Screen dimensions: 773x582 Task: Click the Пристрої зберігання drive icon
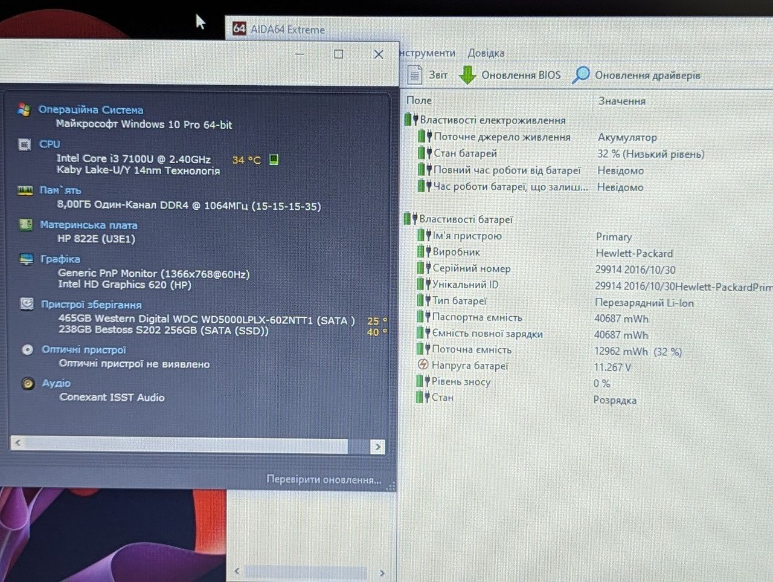pyautogui.click(x=27, y=303)
